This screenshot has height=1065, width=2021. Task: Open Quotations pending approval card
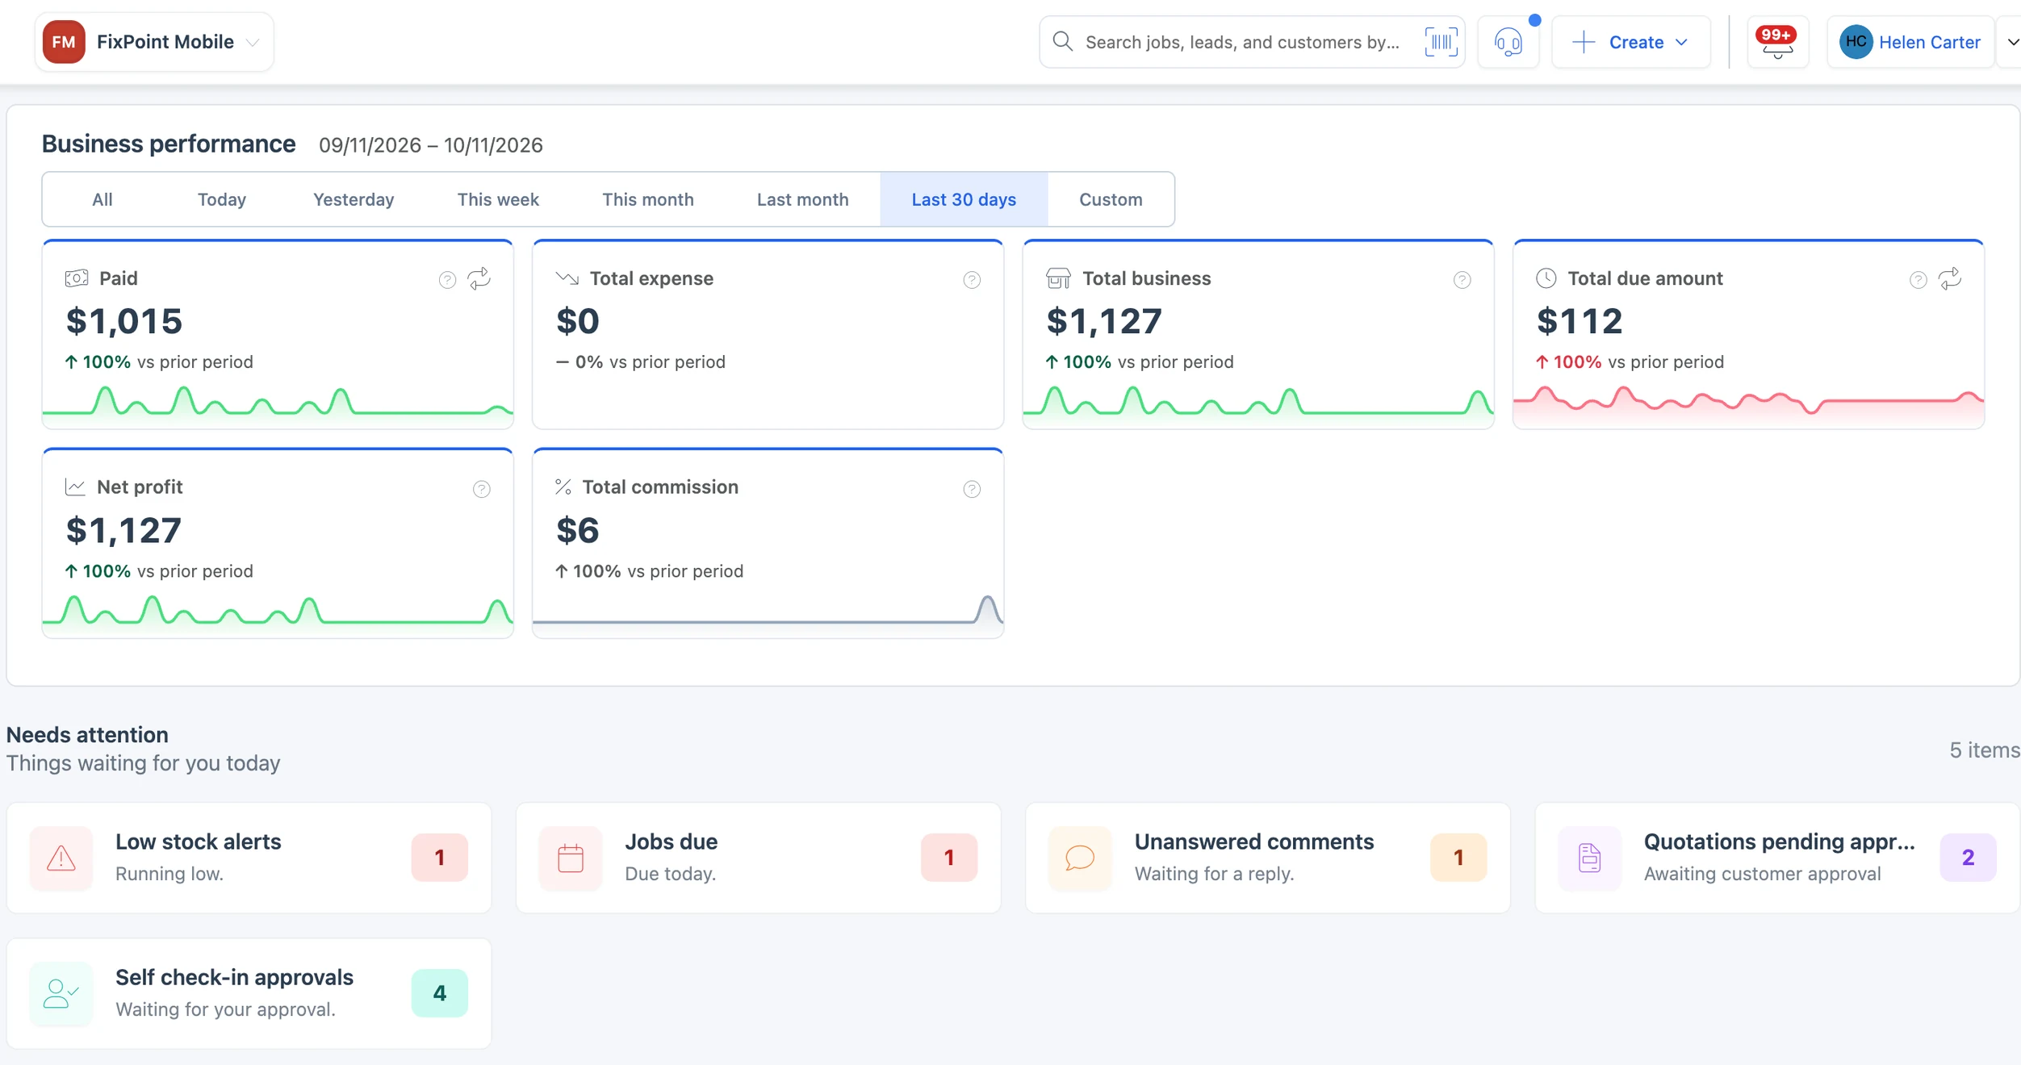coord(1777,858)
